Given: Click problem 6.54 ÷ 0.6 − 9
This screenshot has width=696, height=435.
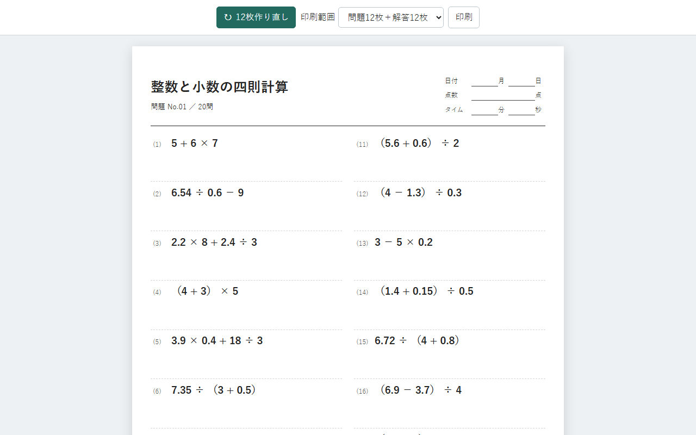Looking at the screenshot, I should 208,193.
